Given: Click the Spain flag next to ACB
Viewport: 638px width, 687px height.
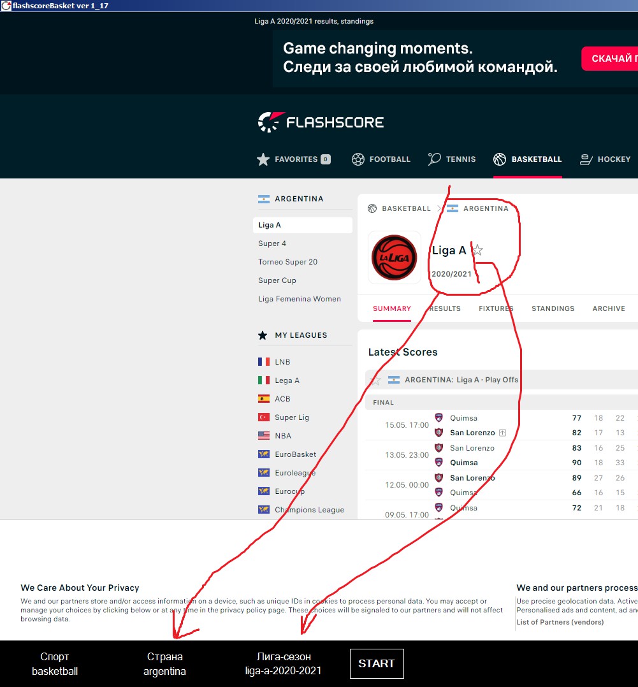Looking at the screenshot, I should [x=264, y=399].
